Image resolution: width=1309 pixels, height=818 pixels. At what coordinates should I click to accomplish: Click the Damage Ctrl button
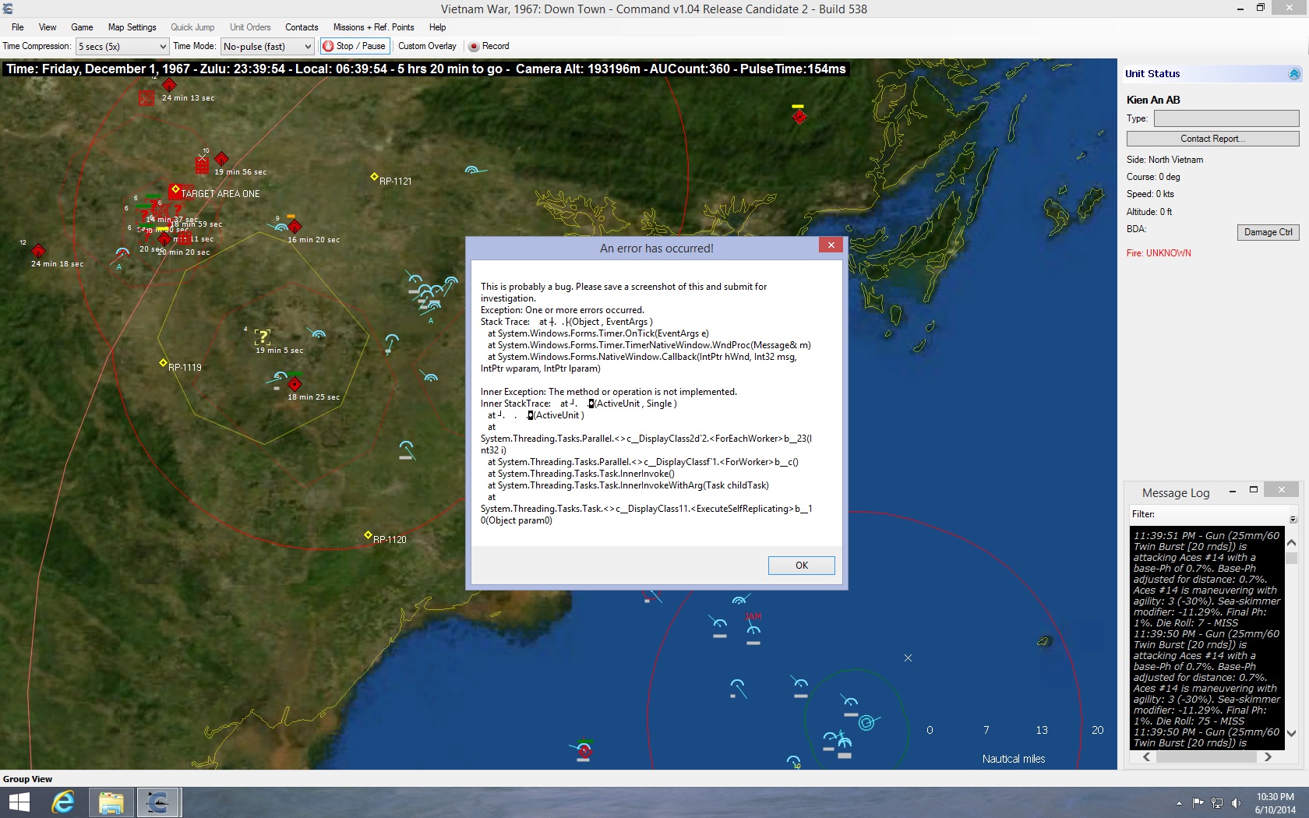(x=1268, y=232)
